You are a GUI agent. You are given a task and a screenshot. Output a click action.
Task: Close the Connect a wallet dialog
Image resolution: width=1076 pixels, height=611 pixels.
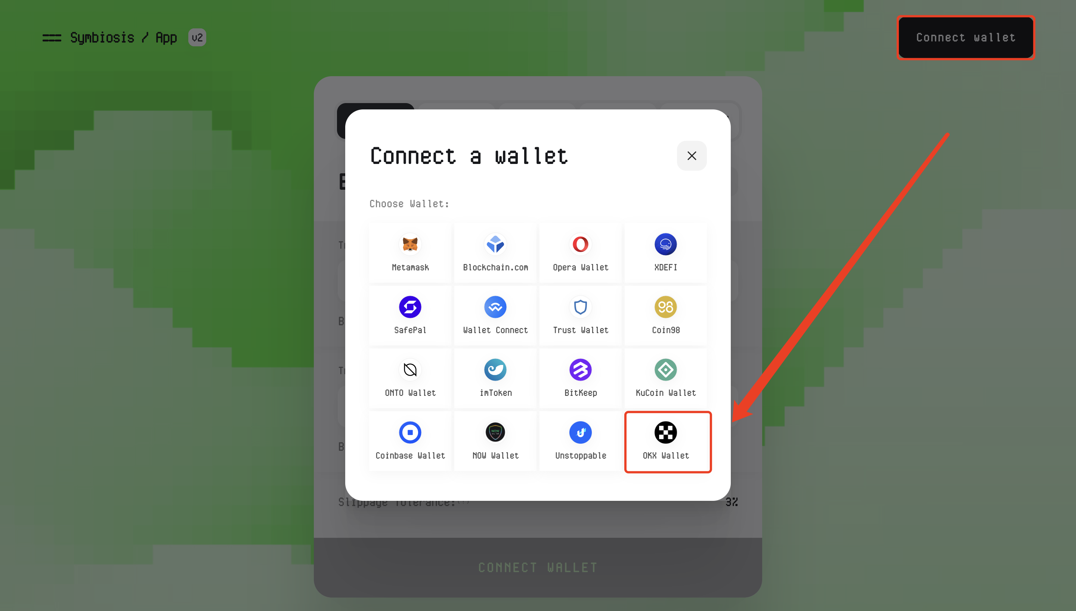coord(691,155)
